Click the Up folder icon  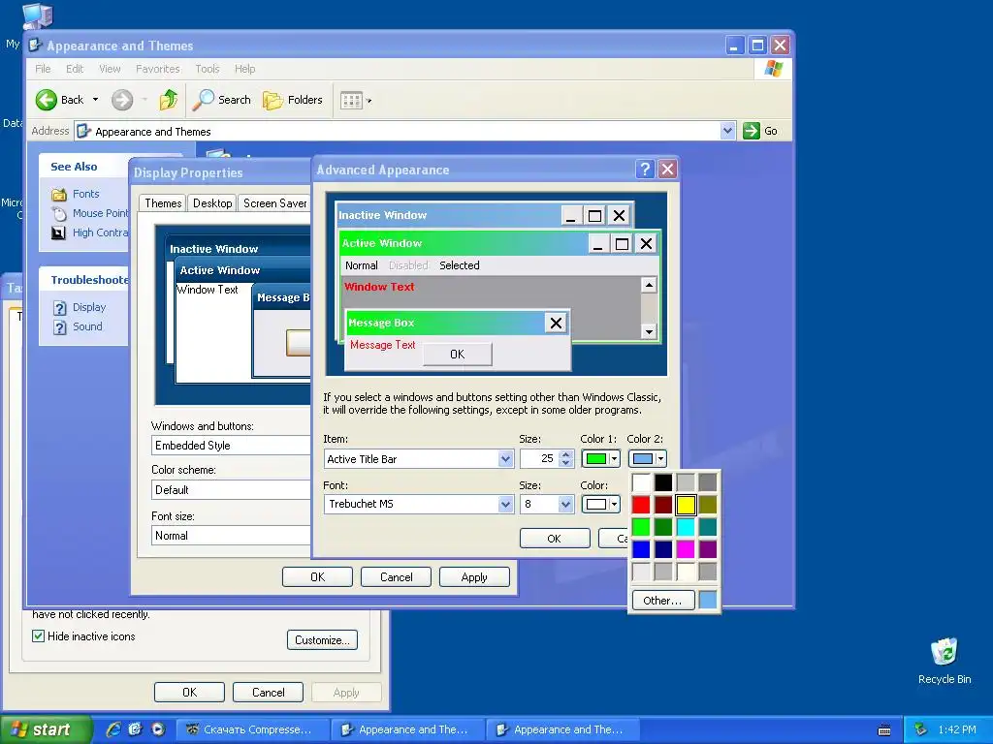(169, 100)
